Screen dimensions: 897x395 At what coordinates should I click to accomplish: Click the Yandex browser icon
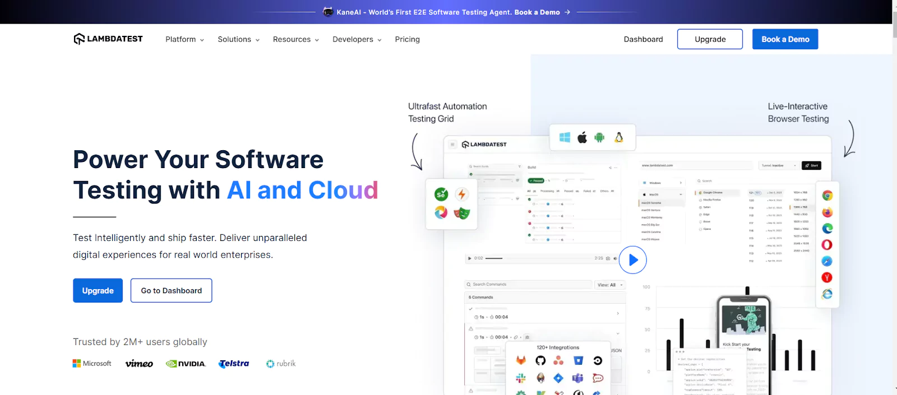827,277
